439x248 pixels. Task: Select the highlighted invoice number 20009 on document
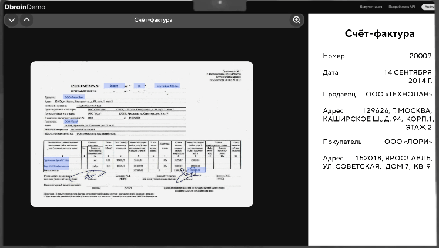tap(114, 86)
